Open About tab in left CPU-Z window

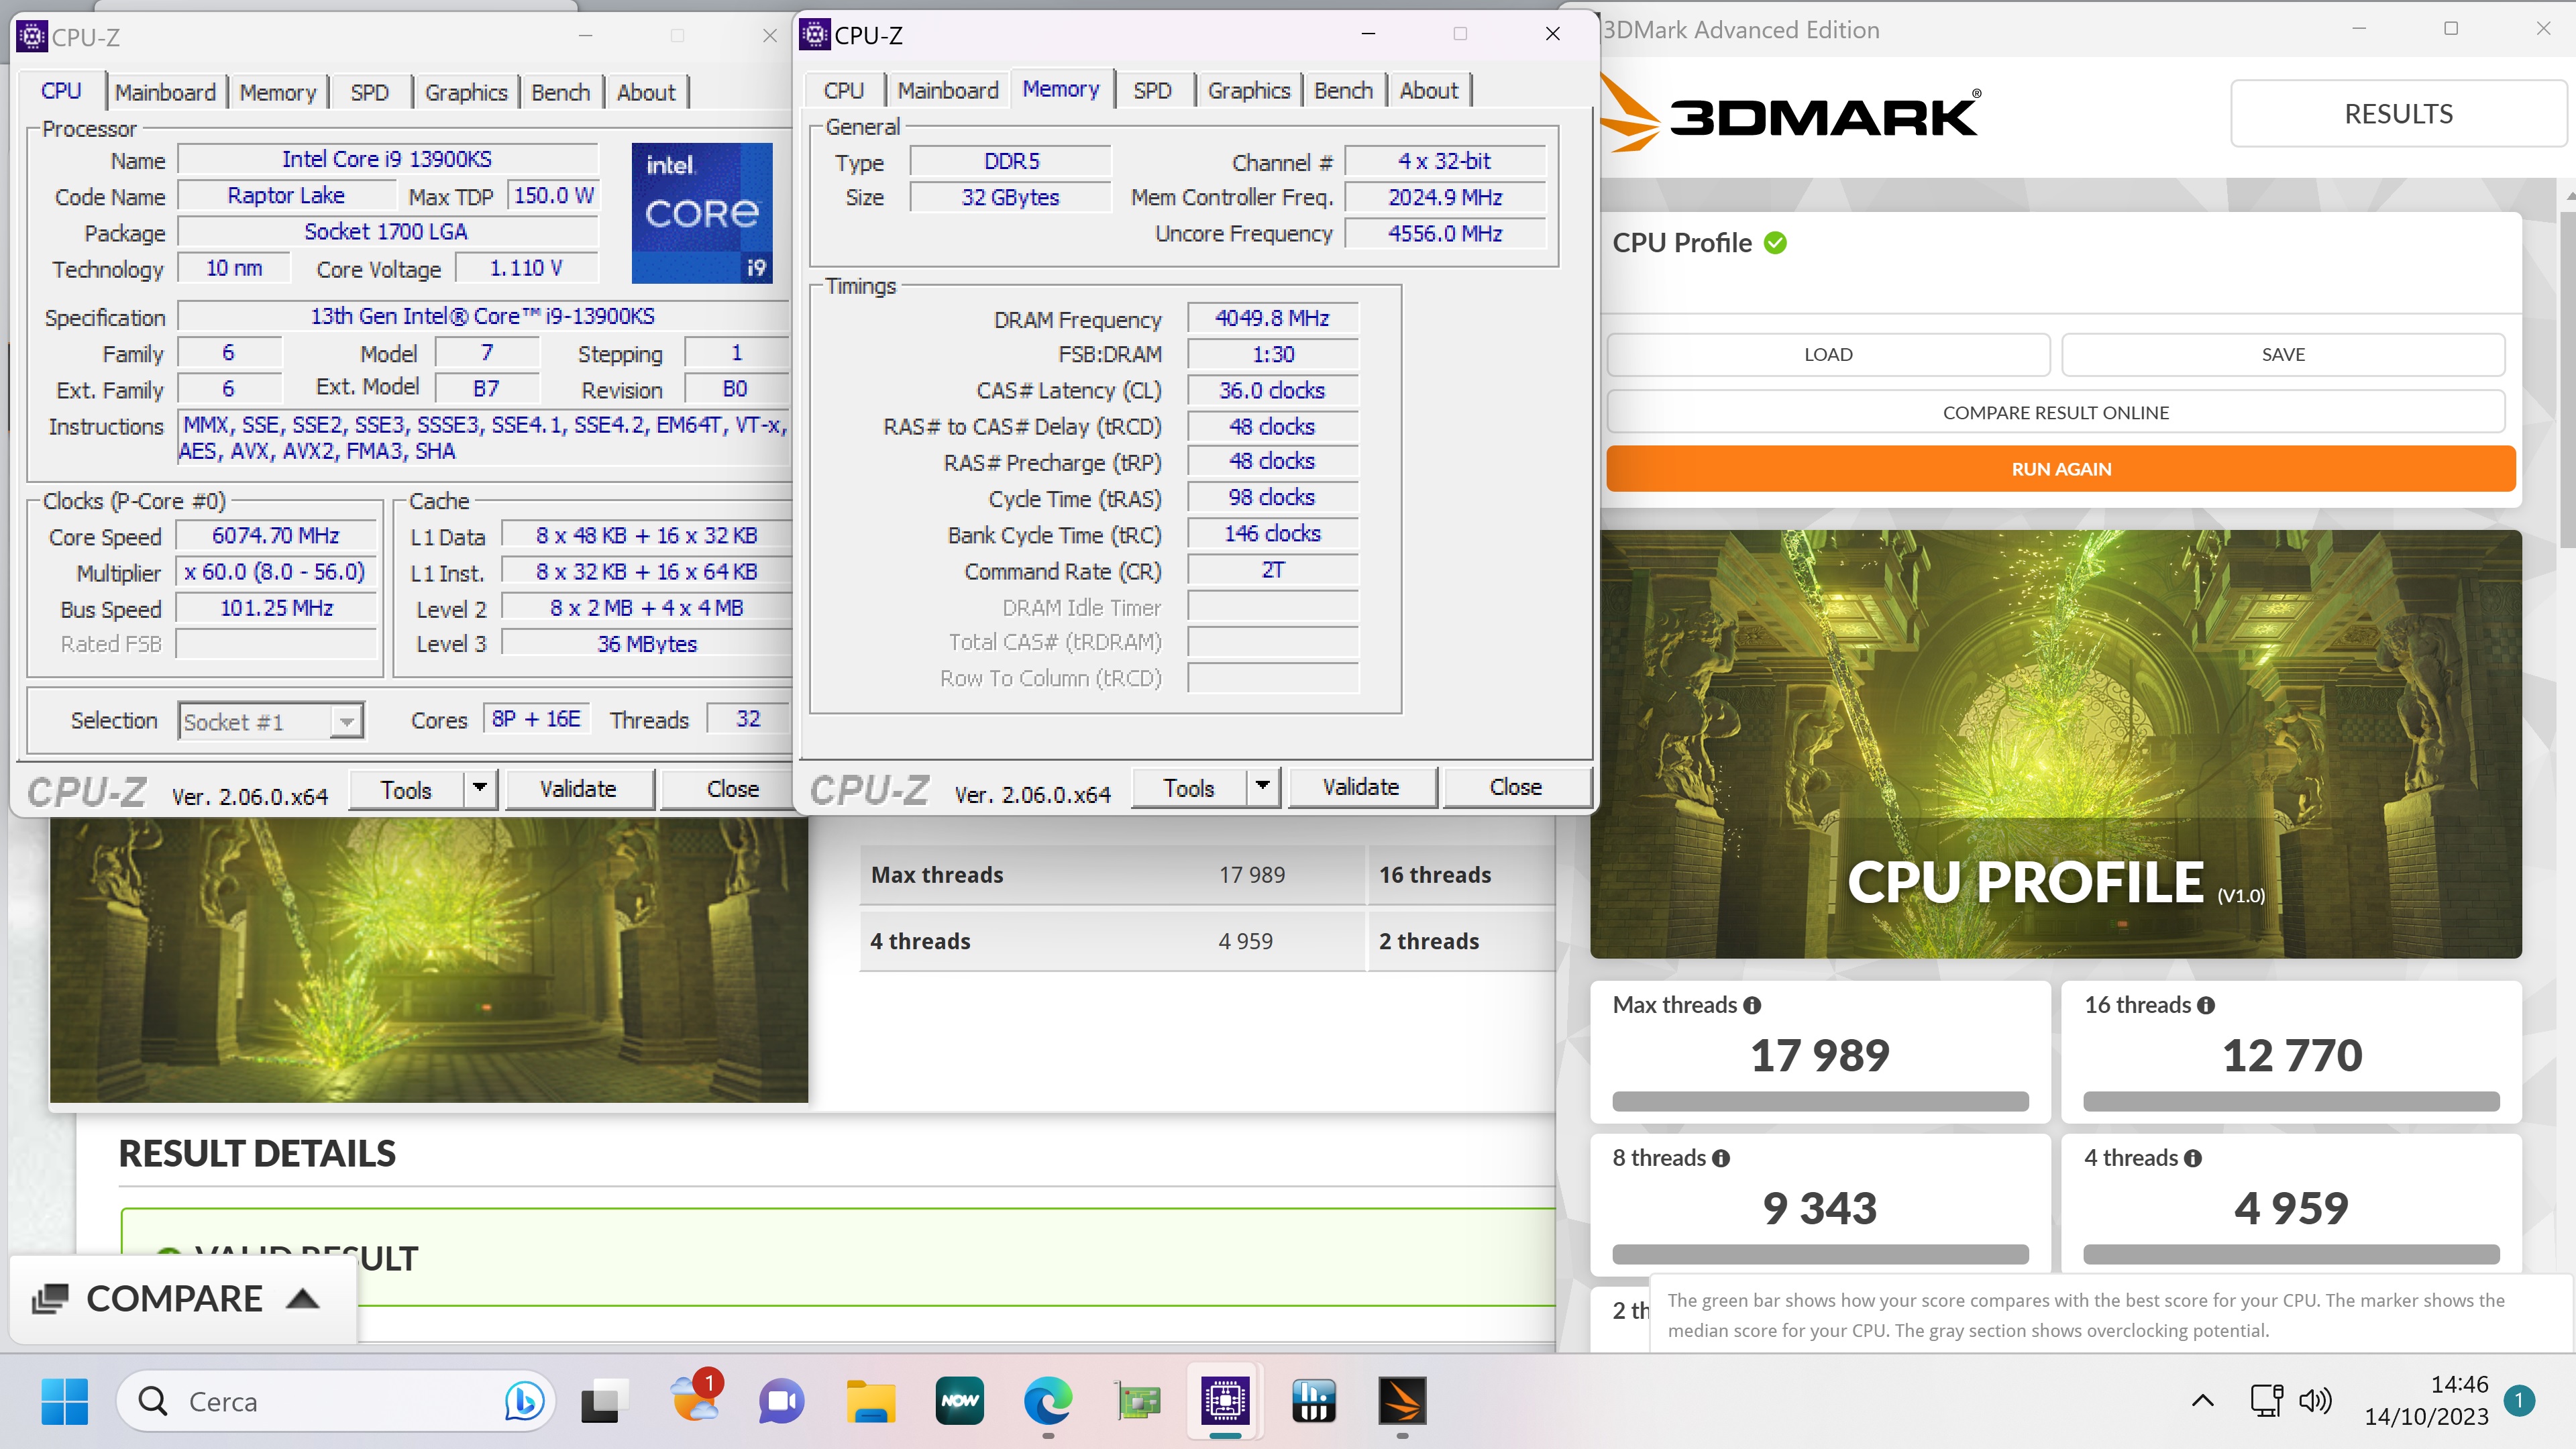[x=646, y=92]
